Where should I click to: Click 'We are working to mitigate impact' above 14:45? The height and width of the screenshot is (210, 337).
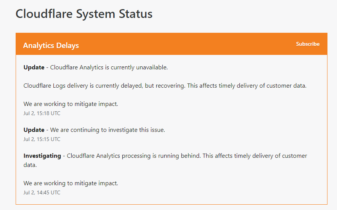click(71, 183)
